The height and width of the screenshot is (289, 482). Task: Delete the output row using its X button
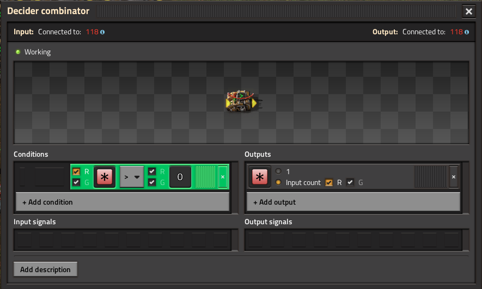(x=454, y=177)
